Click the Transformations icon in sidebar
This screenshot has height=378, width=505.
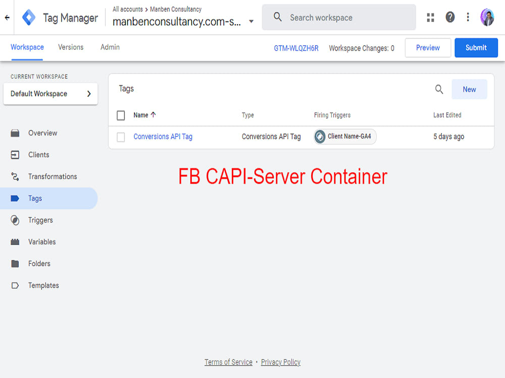15,176
